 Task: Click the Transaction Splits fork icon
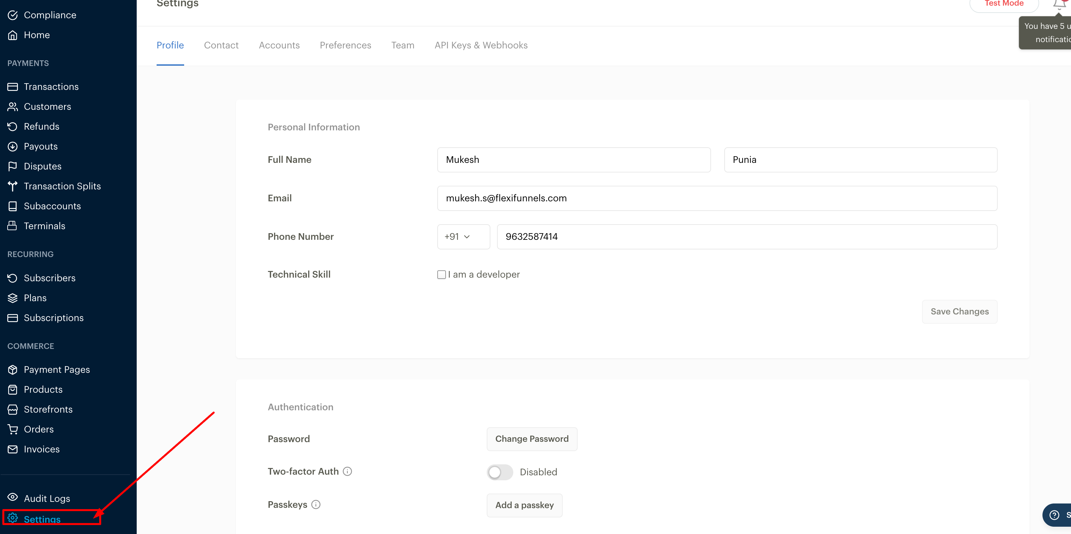click(x=13, y=186)
